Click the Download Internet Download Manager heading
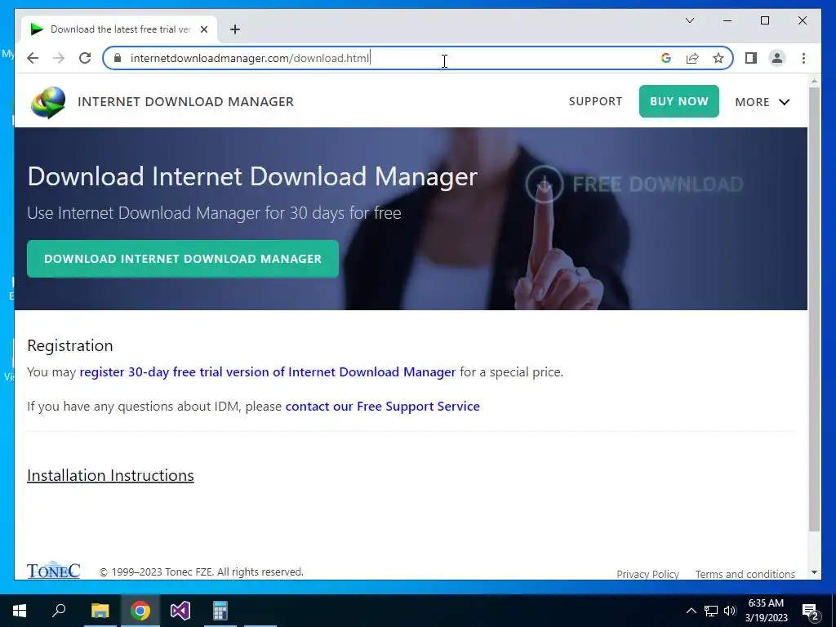Viewport: 836px width, 627px height. point(252,176)
